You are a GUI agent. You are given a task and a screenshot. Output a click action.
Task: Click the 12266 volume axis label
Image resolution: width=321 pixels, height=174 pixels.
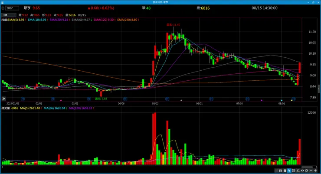coord(311,112)
